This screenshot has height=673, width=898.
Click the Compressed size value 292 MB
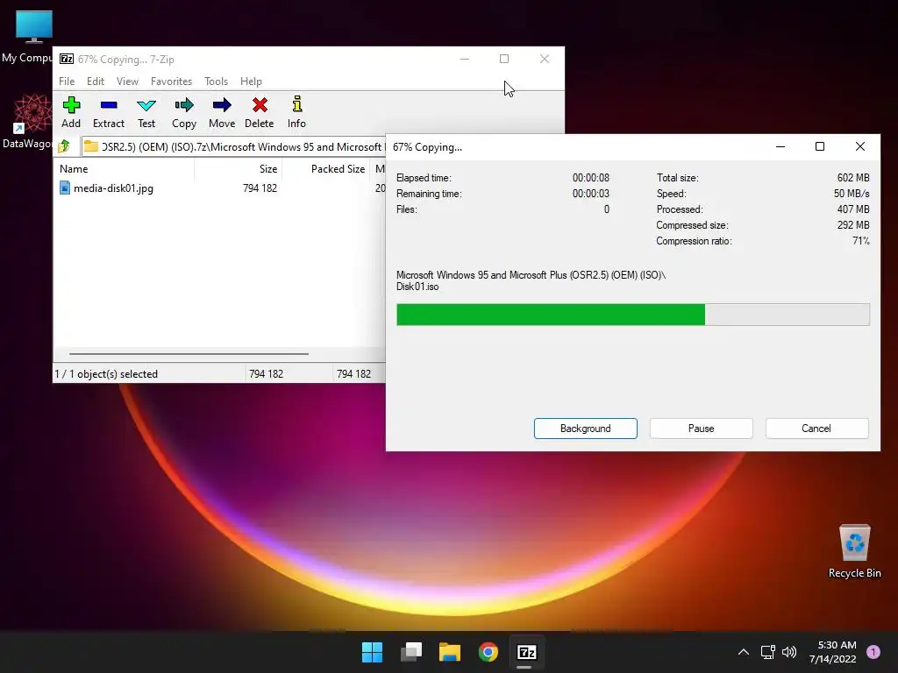click(852, 225)
